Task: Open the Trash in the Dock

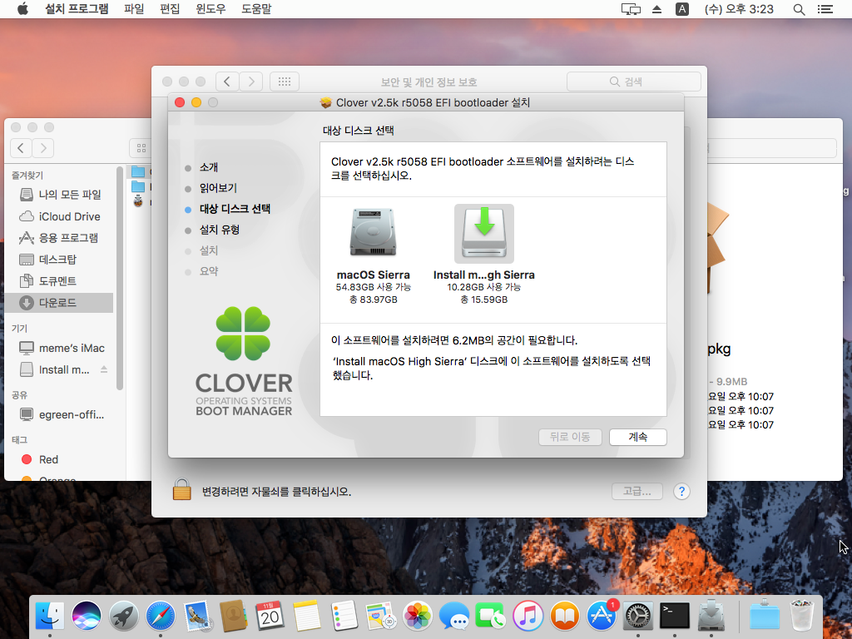Action: [801, 616]
